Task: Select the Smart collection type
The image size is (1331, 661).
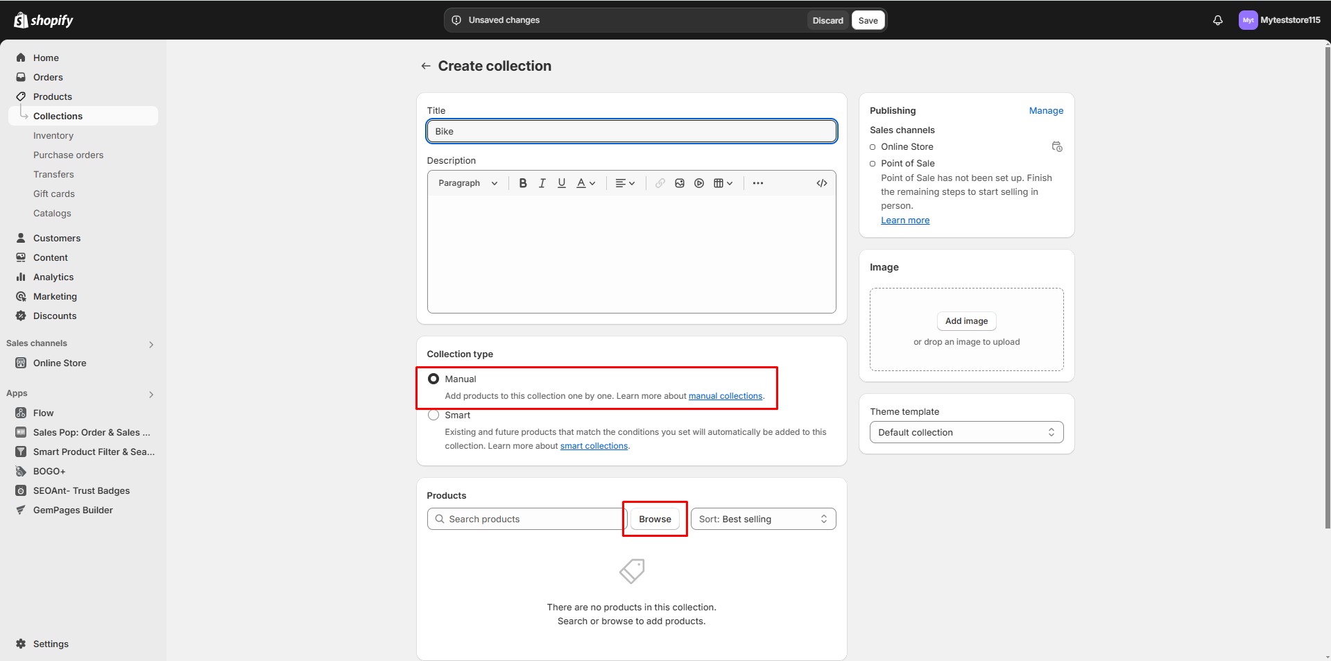Action: tap(433, 415)
